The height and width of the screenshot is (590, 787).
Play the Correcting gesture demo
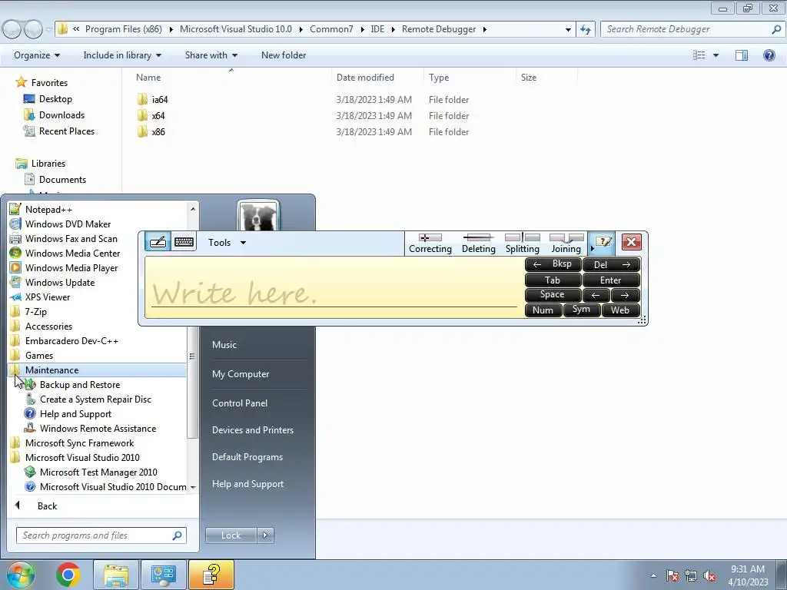[430, 244]
